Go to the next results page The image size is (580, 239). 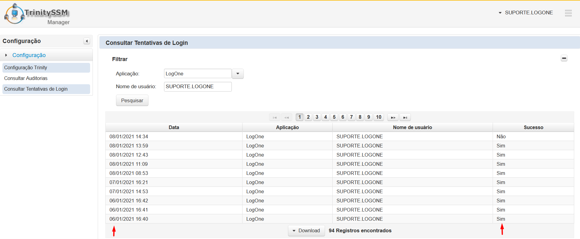[393, 118]
